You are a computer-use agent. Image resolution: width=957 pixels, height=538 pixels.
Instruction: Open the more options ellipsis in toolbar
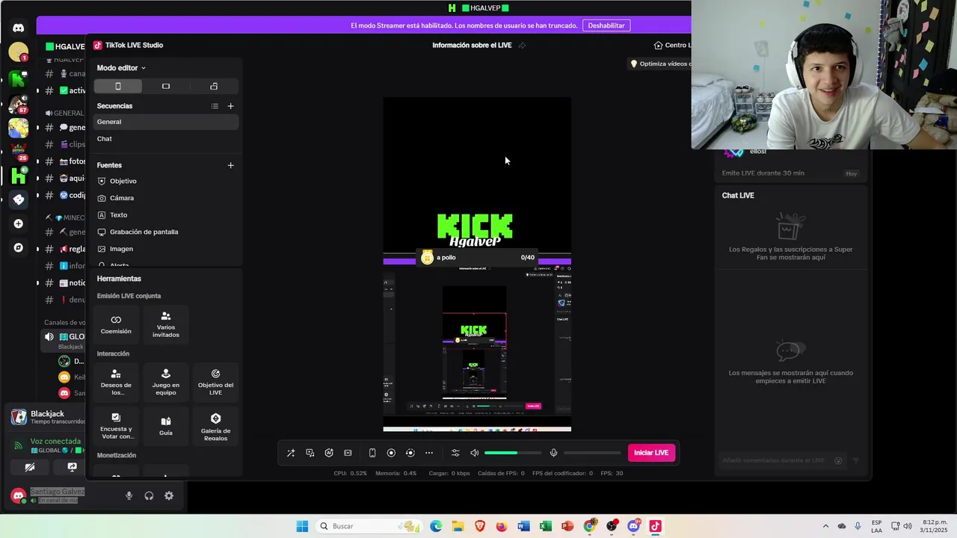[429, 453]
